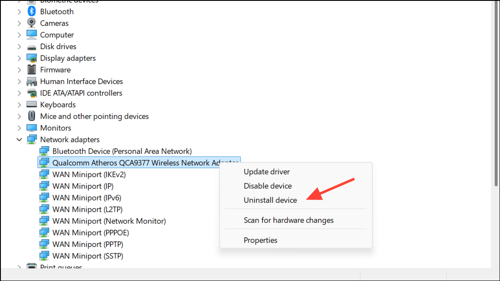Viewport: 500px width, 281px height.
Task: Expand the Monitors category
Action: (x=19, y=128)
